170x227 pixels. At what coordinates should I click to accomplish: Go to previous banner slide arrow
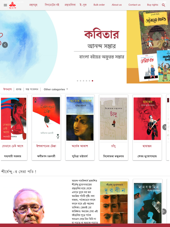[x=5, y=45]
